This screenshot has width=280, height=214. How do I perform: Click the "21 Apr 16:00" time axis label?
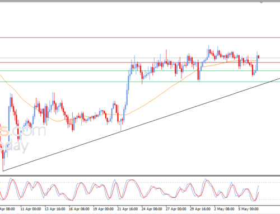128,209
